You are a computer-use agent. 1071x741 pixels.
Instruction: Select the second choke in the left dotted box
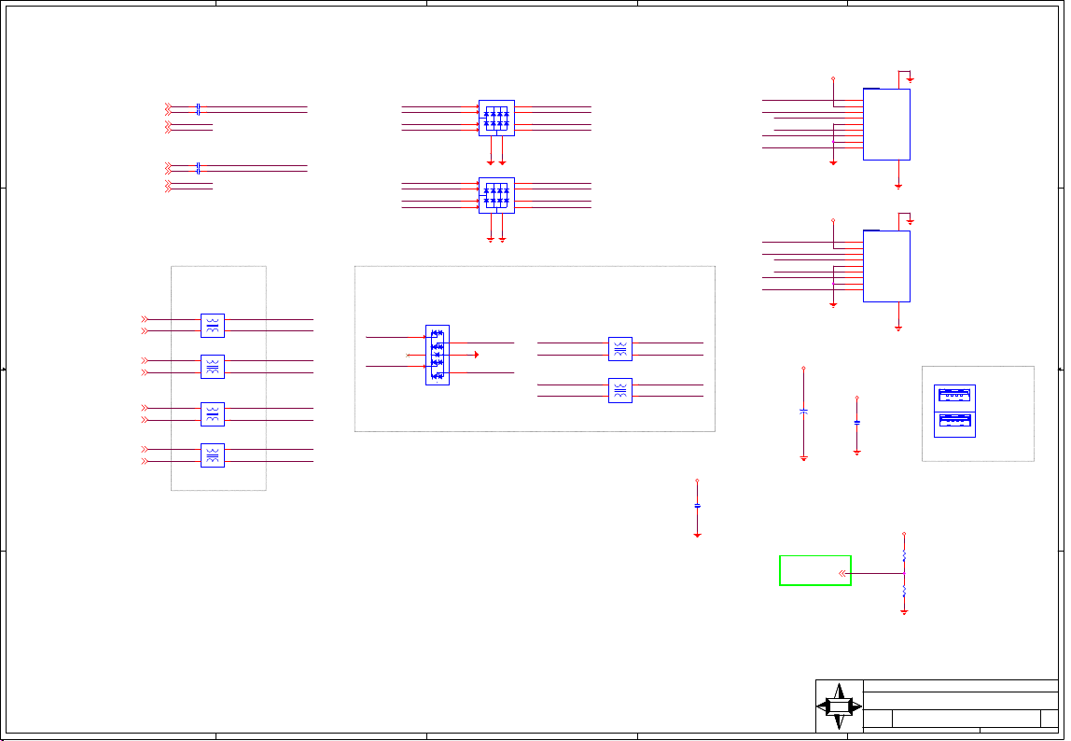pyautogui.click(x=213, y=367)
